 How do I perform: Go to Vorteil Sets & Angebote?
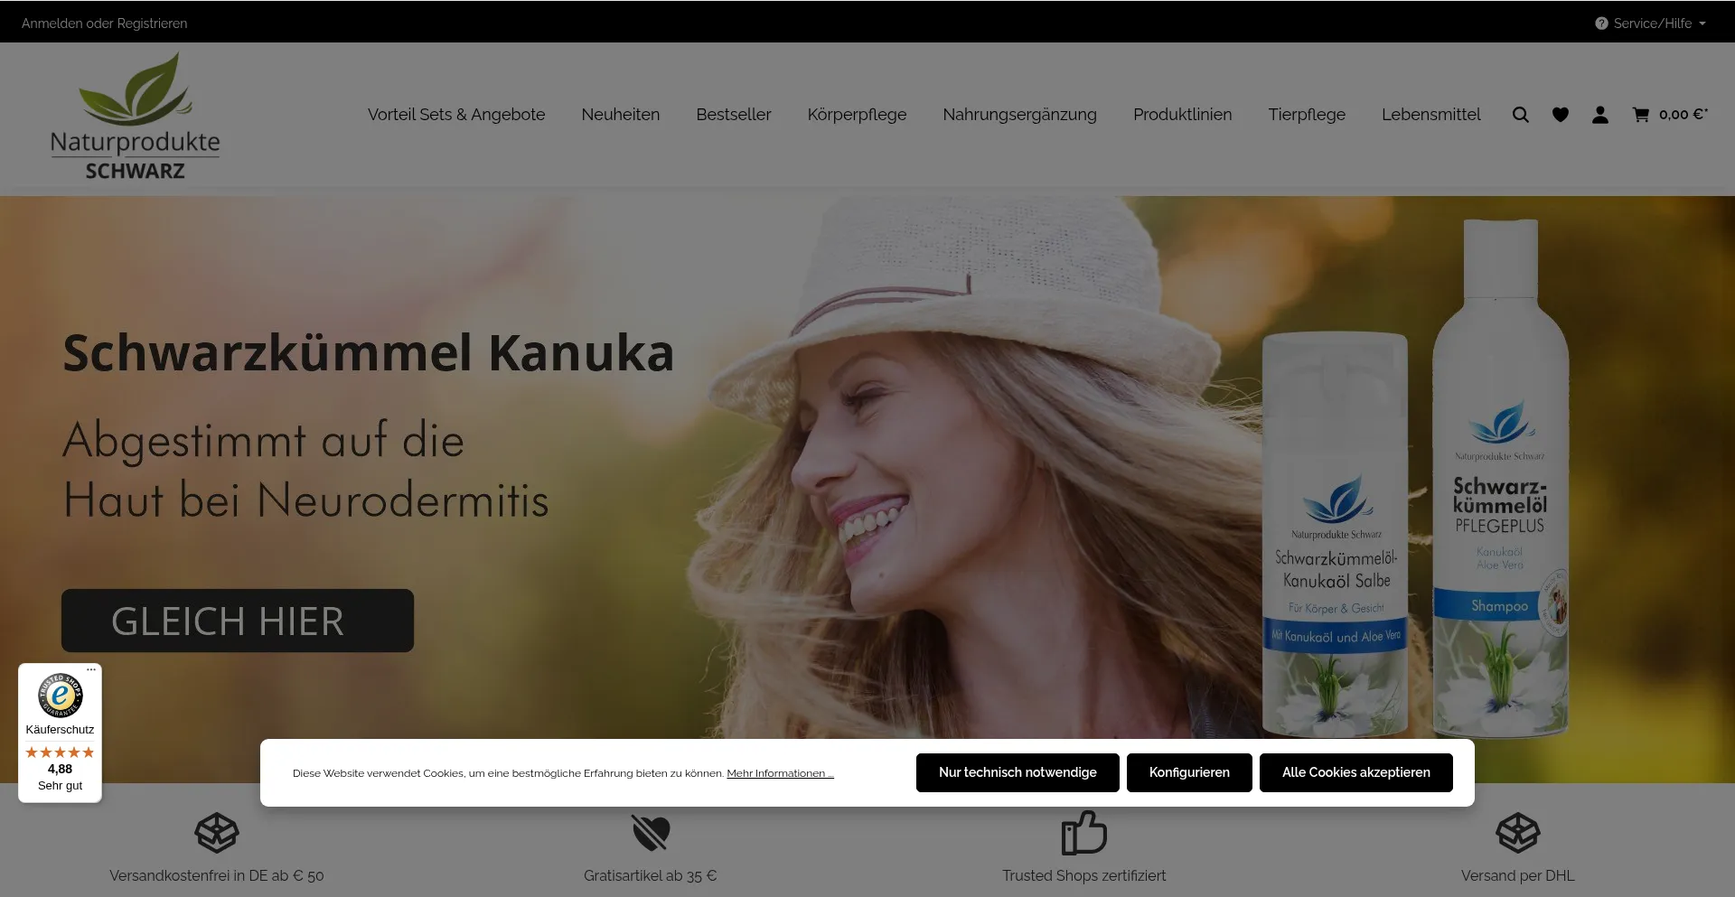pos(456,115)
